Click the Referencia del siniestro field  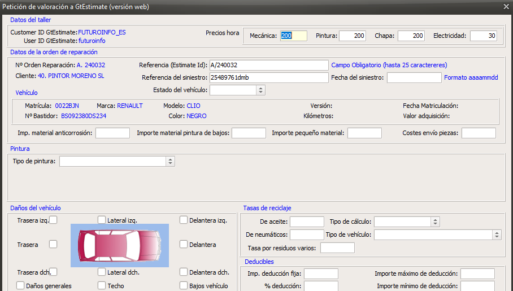coord(269,77)
